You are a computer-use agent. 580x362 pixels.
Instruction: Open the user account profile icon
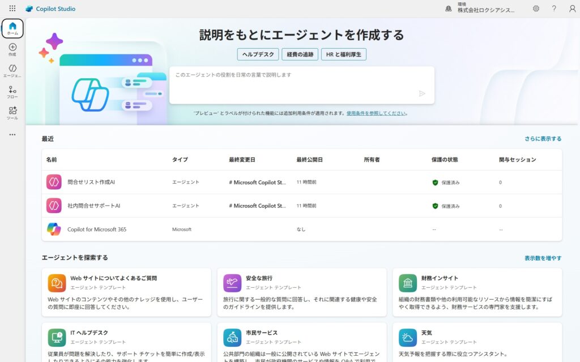click(572, 8)
